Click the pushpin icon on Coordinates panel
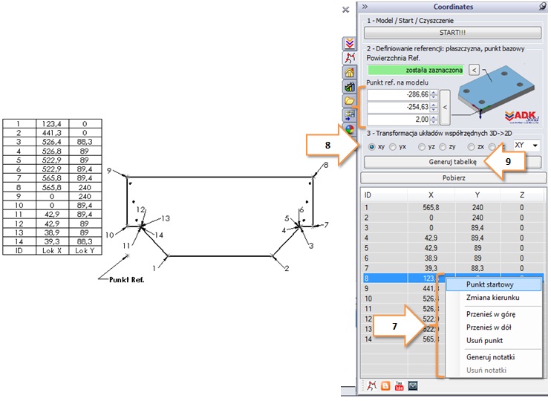This screenshot has width=551, height=401. point(543,7)
